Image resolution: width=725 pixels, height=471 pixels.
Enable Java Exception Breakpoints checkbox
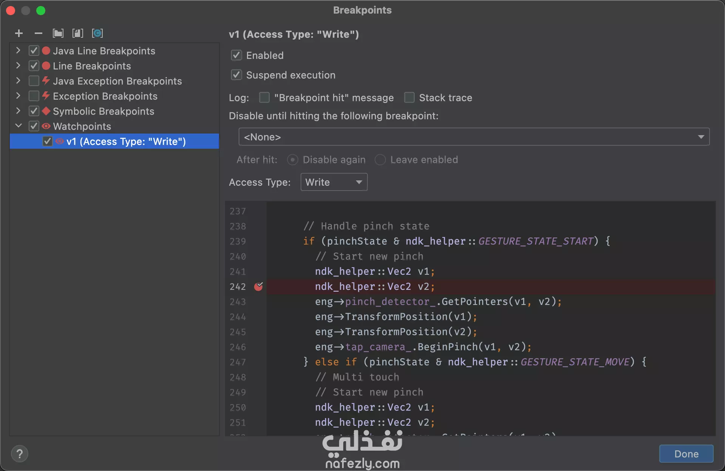tap(34, 81)
